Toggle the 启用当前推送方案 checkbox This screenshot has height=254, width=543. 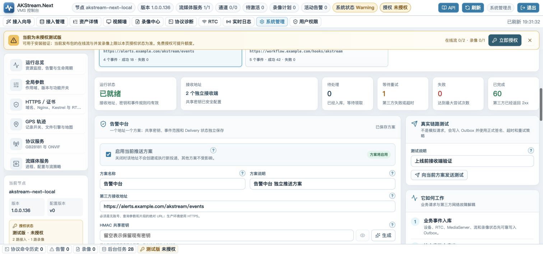pyautogui.click(x=108, y=154)
